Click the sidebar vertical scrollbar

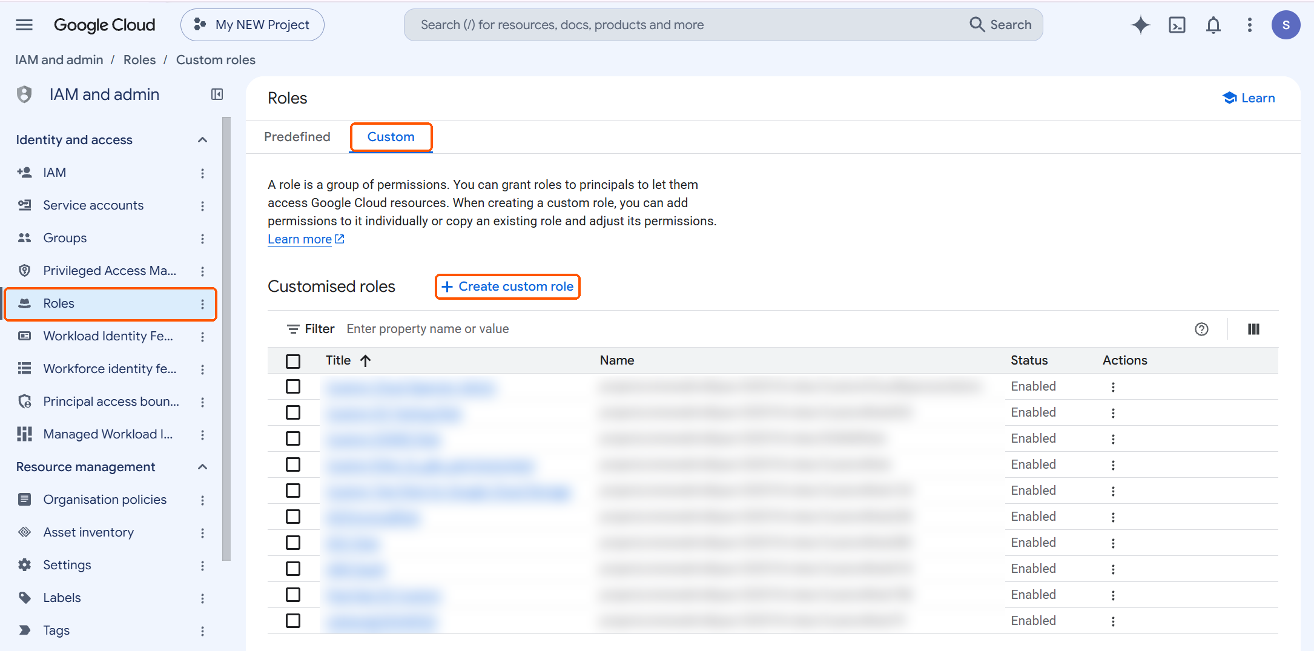(x=226, y=339)
